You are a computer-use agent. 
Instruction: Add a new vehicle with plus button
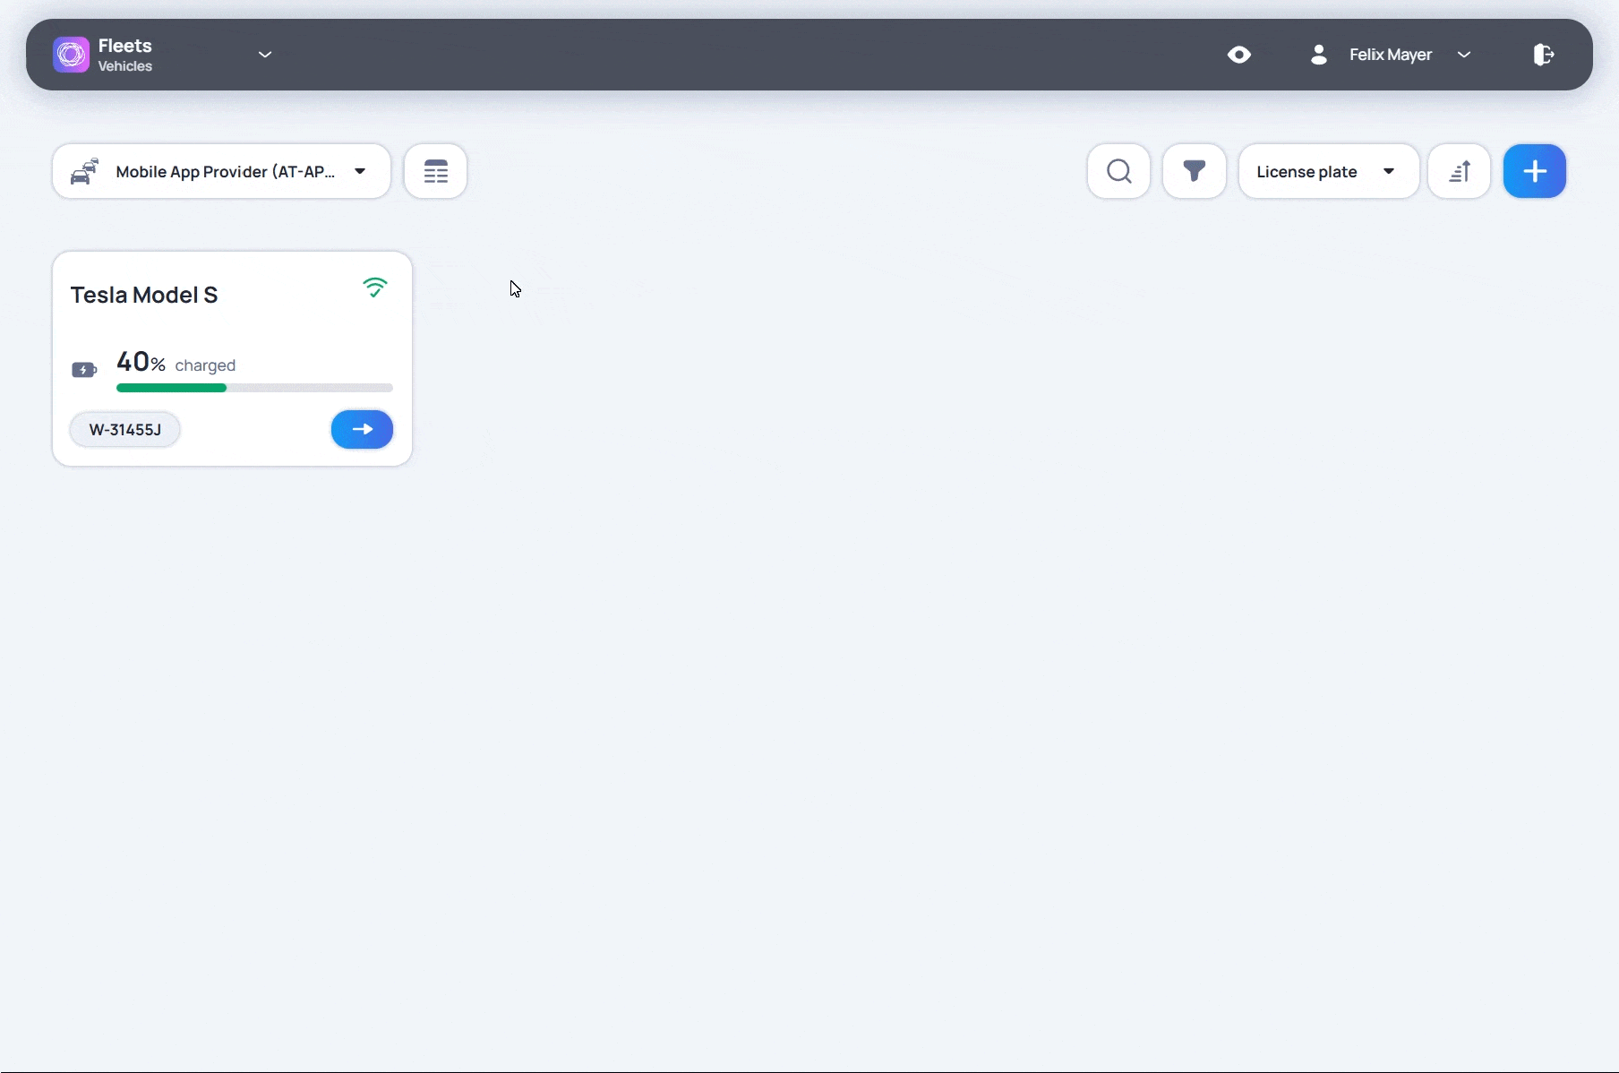[1534, 171]
